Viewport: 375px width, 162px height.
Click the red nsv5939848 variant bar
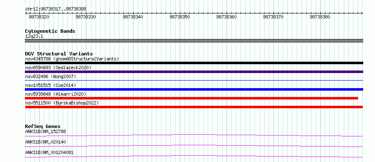pyautogui.click(x=191, y=98)
